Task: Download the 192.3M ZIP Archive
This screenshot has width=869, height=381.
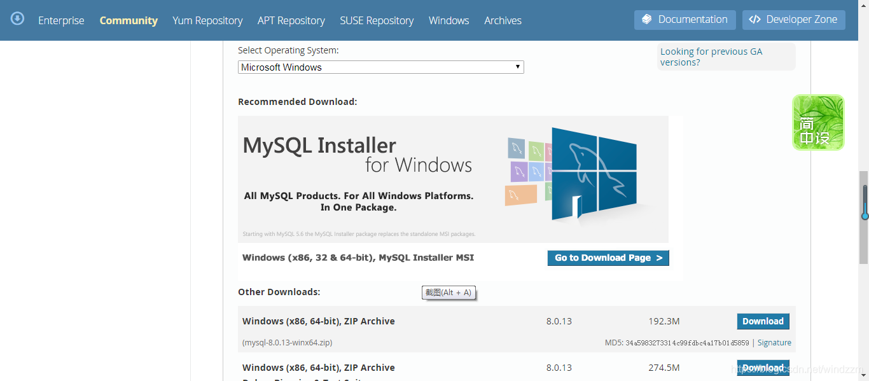Action: point(763,321)
